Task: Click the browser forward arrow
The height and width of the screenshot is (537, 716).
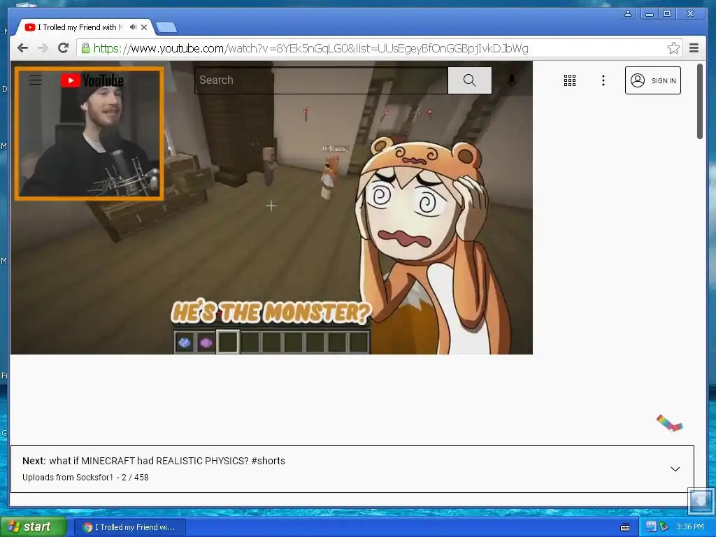Action: point(43,48)
